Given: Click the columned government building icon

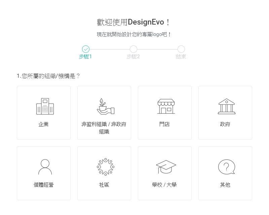Looking at the screenshot, I should point(227,106).
